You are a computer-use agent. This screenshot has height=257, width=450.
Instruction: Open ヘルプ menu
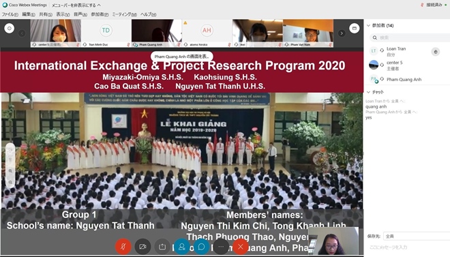pyautogui.click(x=149, y=14)
